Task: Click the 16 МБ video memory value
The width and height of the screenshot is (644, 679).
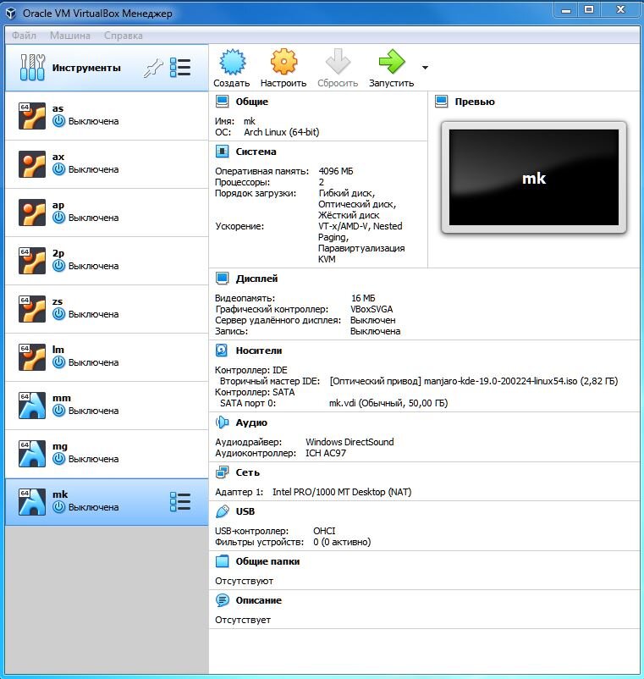Action: coord(363,298)
